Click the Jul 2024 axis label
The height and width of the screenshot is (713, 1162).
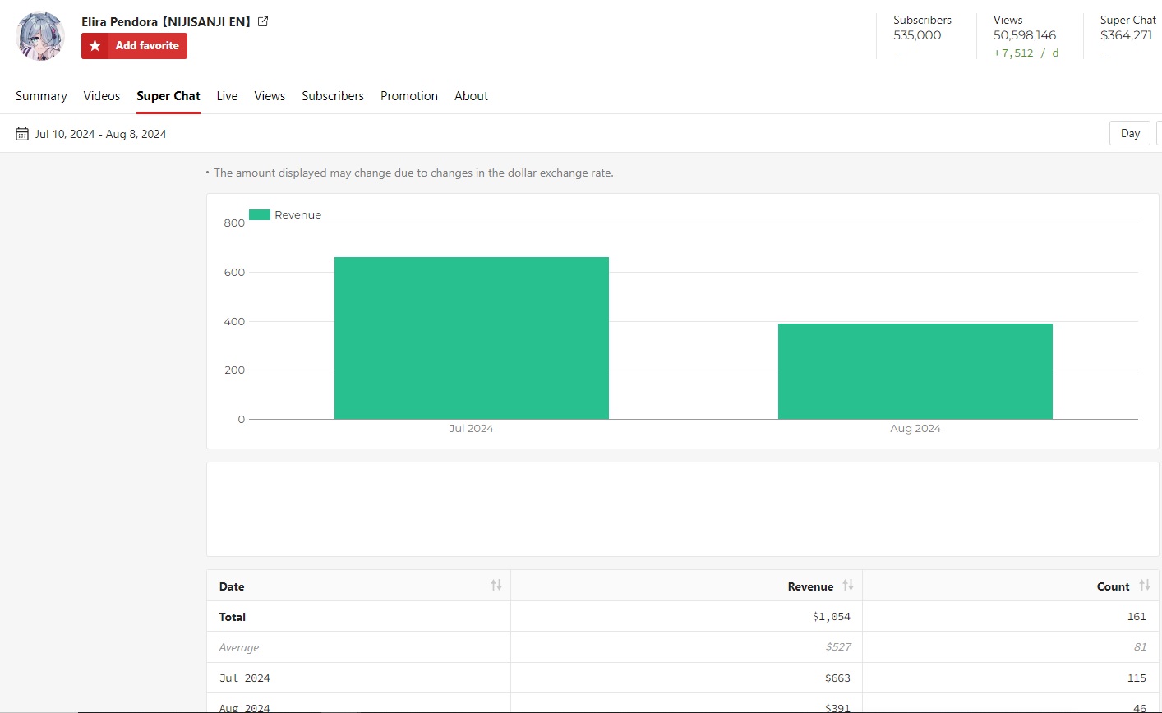click(472, 429)
